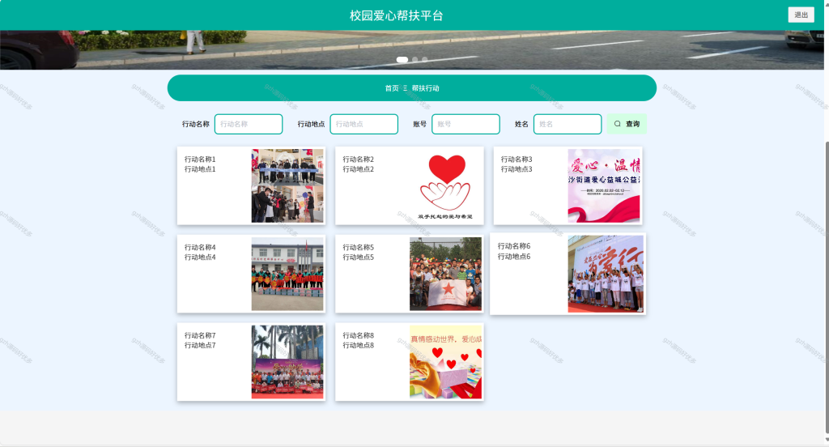Select the second carousel indicator dot
This screenshot has height=447, width=829.
pos(415,60)
